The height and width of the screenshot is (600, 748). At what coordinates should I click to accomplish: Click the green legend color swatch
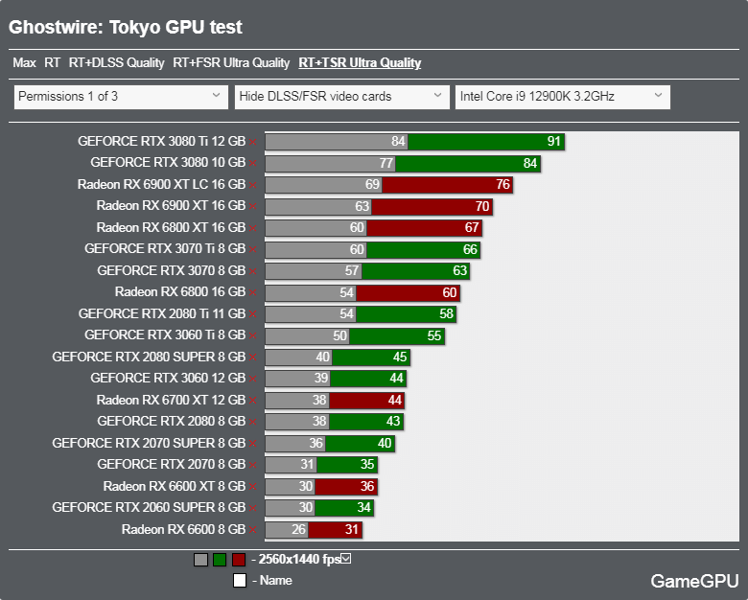tap(220, 560)
